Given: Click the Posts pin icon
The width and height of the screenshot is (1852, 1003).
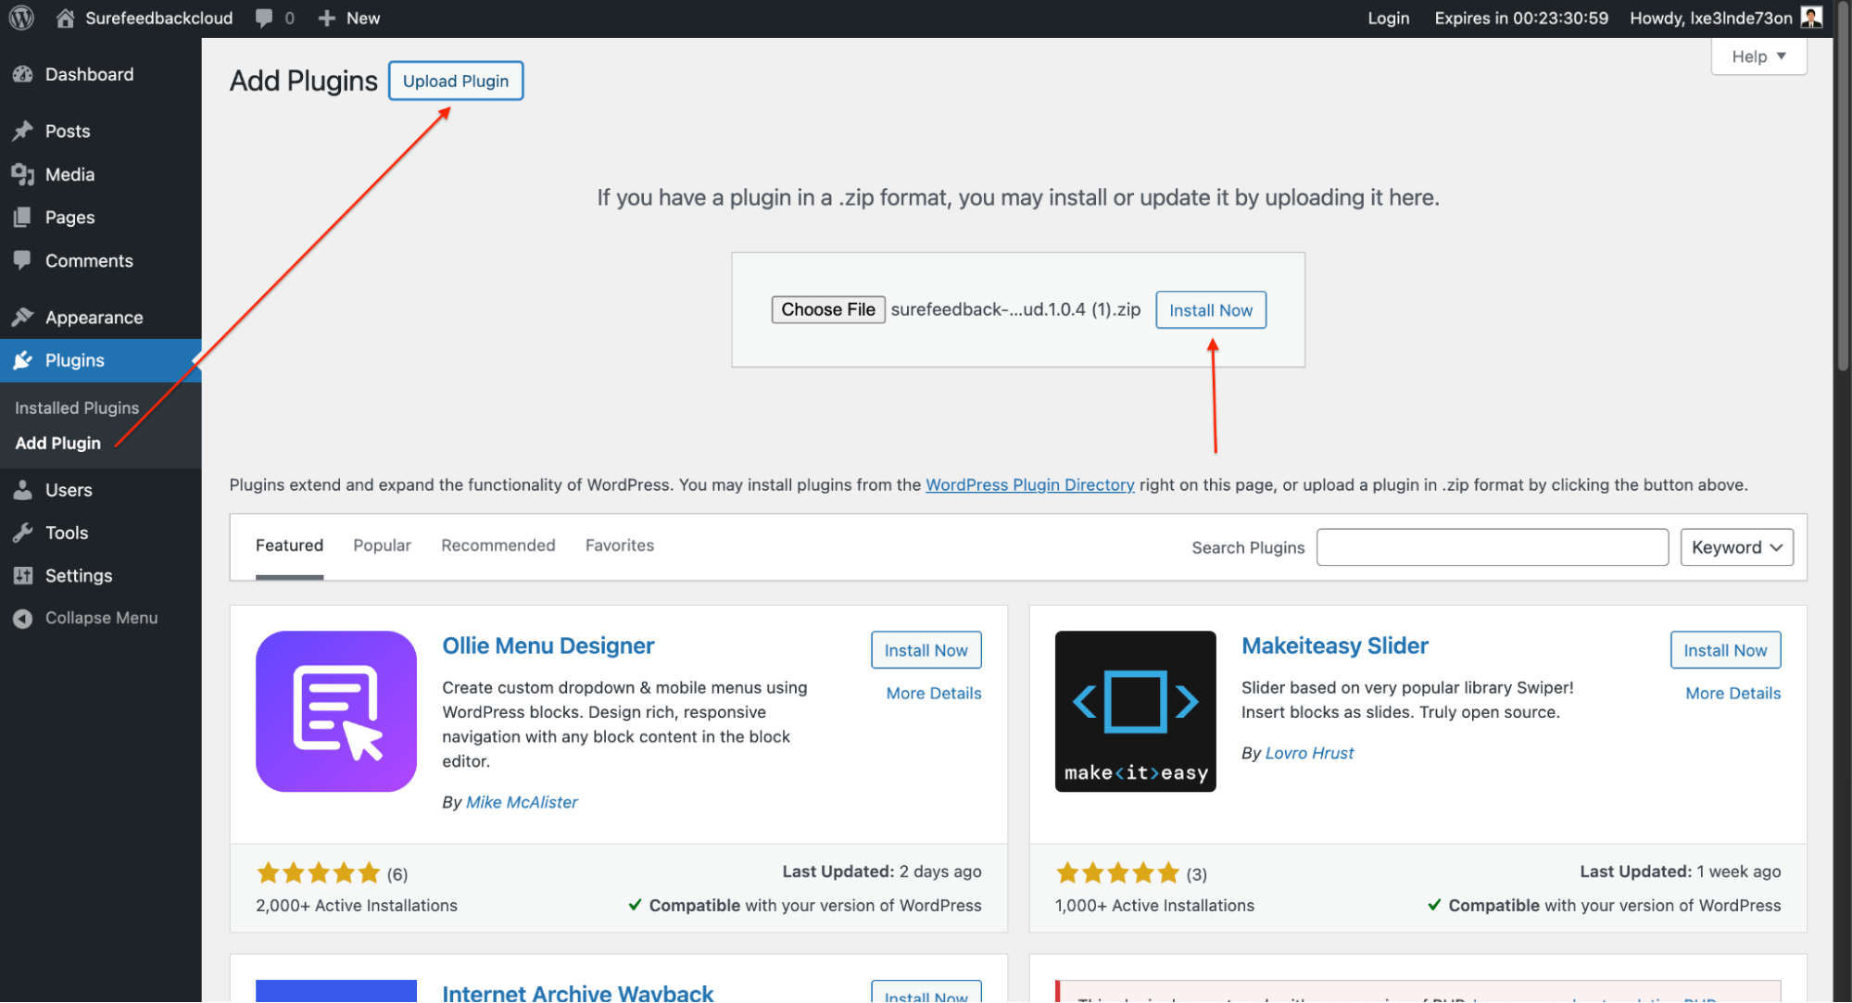Looking at the screenshot, I should click(x=23, y=131).
